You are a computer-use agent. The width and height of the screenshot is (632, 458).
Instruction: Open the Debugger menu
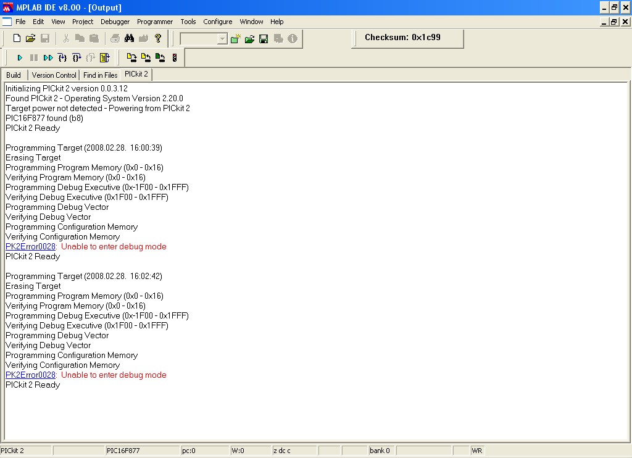point(115,22)
